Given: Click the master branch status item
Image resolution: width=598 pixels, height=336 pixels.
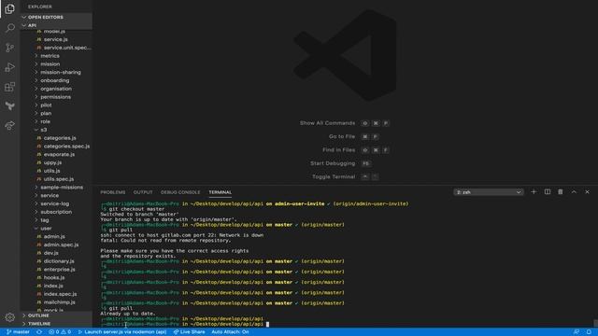Looking at the screenshot, I should click(x=18, y=332).
